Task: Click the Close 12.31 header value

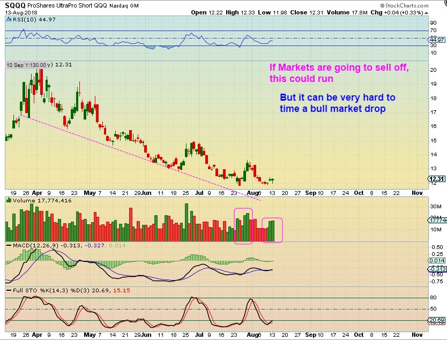Action: pyautogui.click(x=307, y=12)
